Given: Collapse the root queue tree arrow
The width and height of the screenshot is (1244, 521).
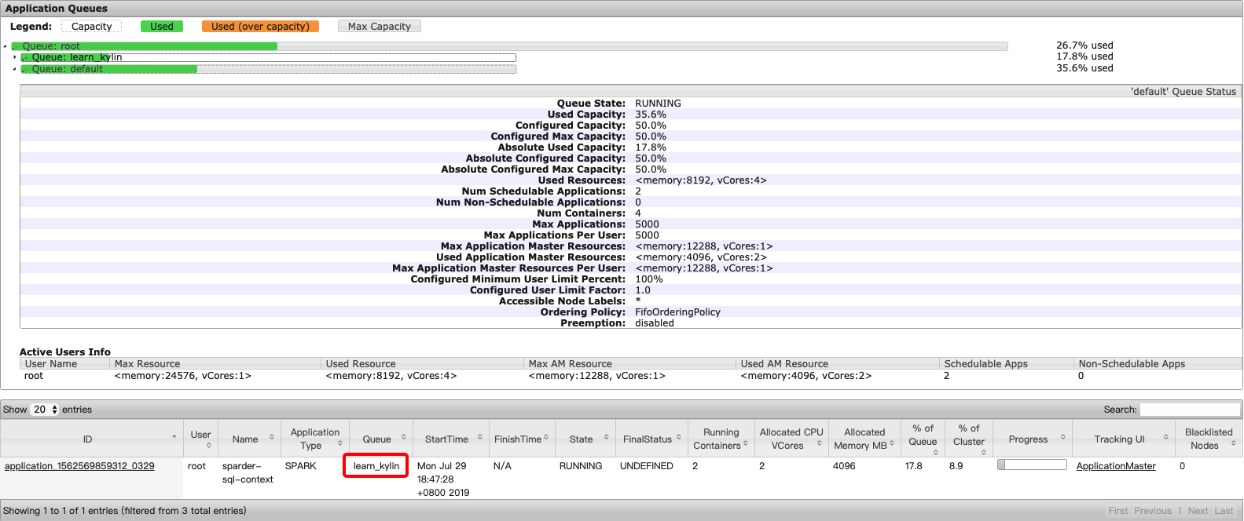Looking at the screenshot, I should (x=6, y=46).
